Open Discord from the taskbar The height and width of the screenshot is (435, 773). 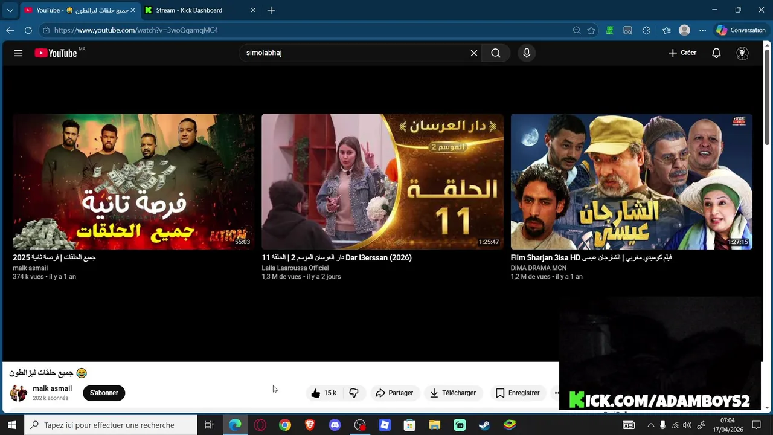click(x=335, y=425)
